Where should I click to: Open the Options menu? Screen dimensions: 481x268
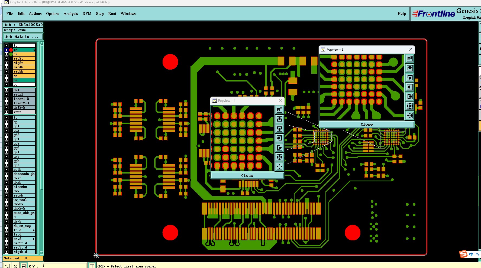click(x=53, y=14)
